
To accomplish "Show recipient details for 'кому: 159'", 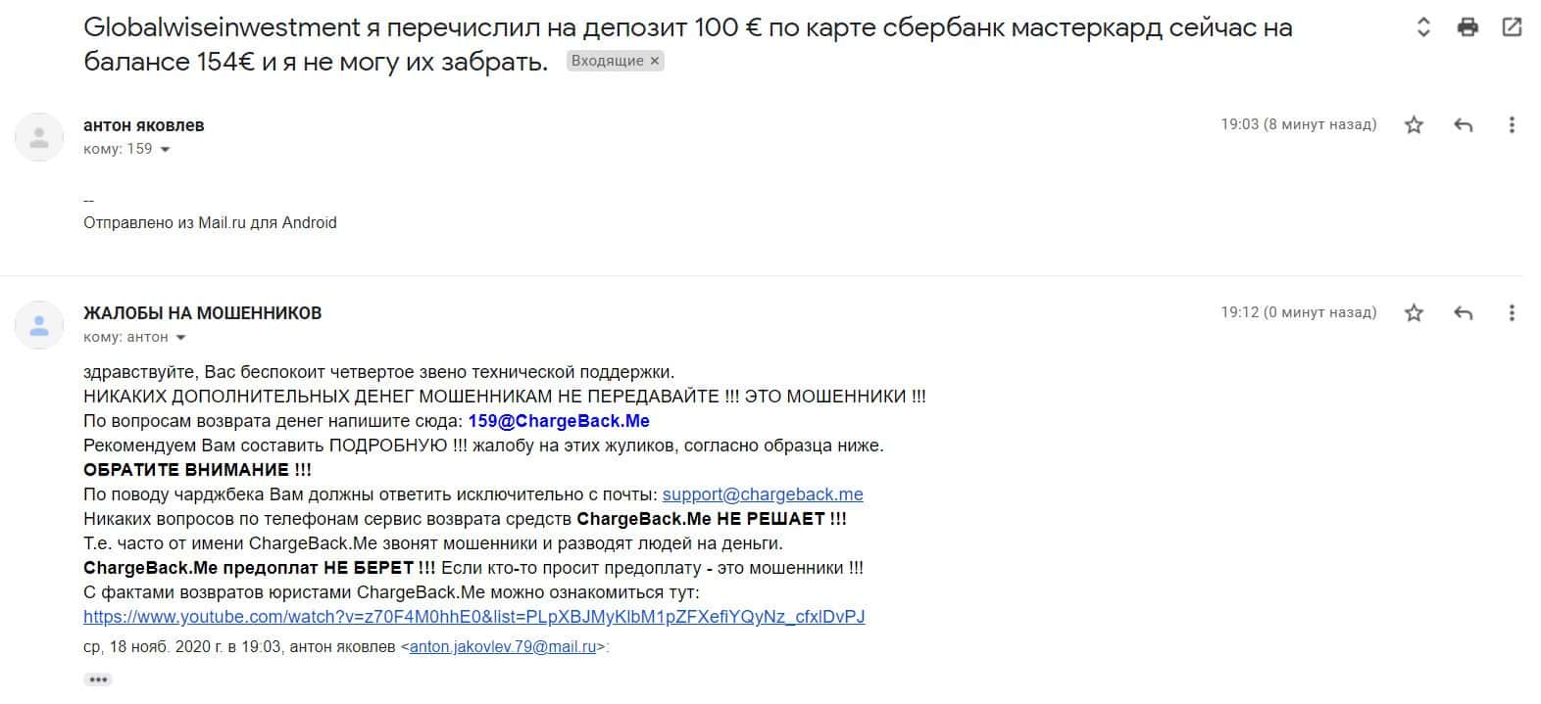I will [165, 150].
